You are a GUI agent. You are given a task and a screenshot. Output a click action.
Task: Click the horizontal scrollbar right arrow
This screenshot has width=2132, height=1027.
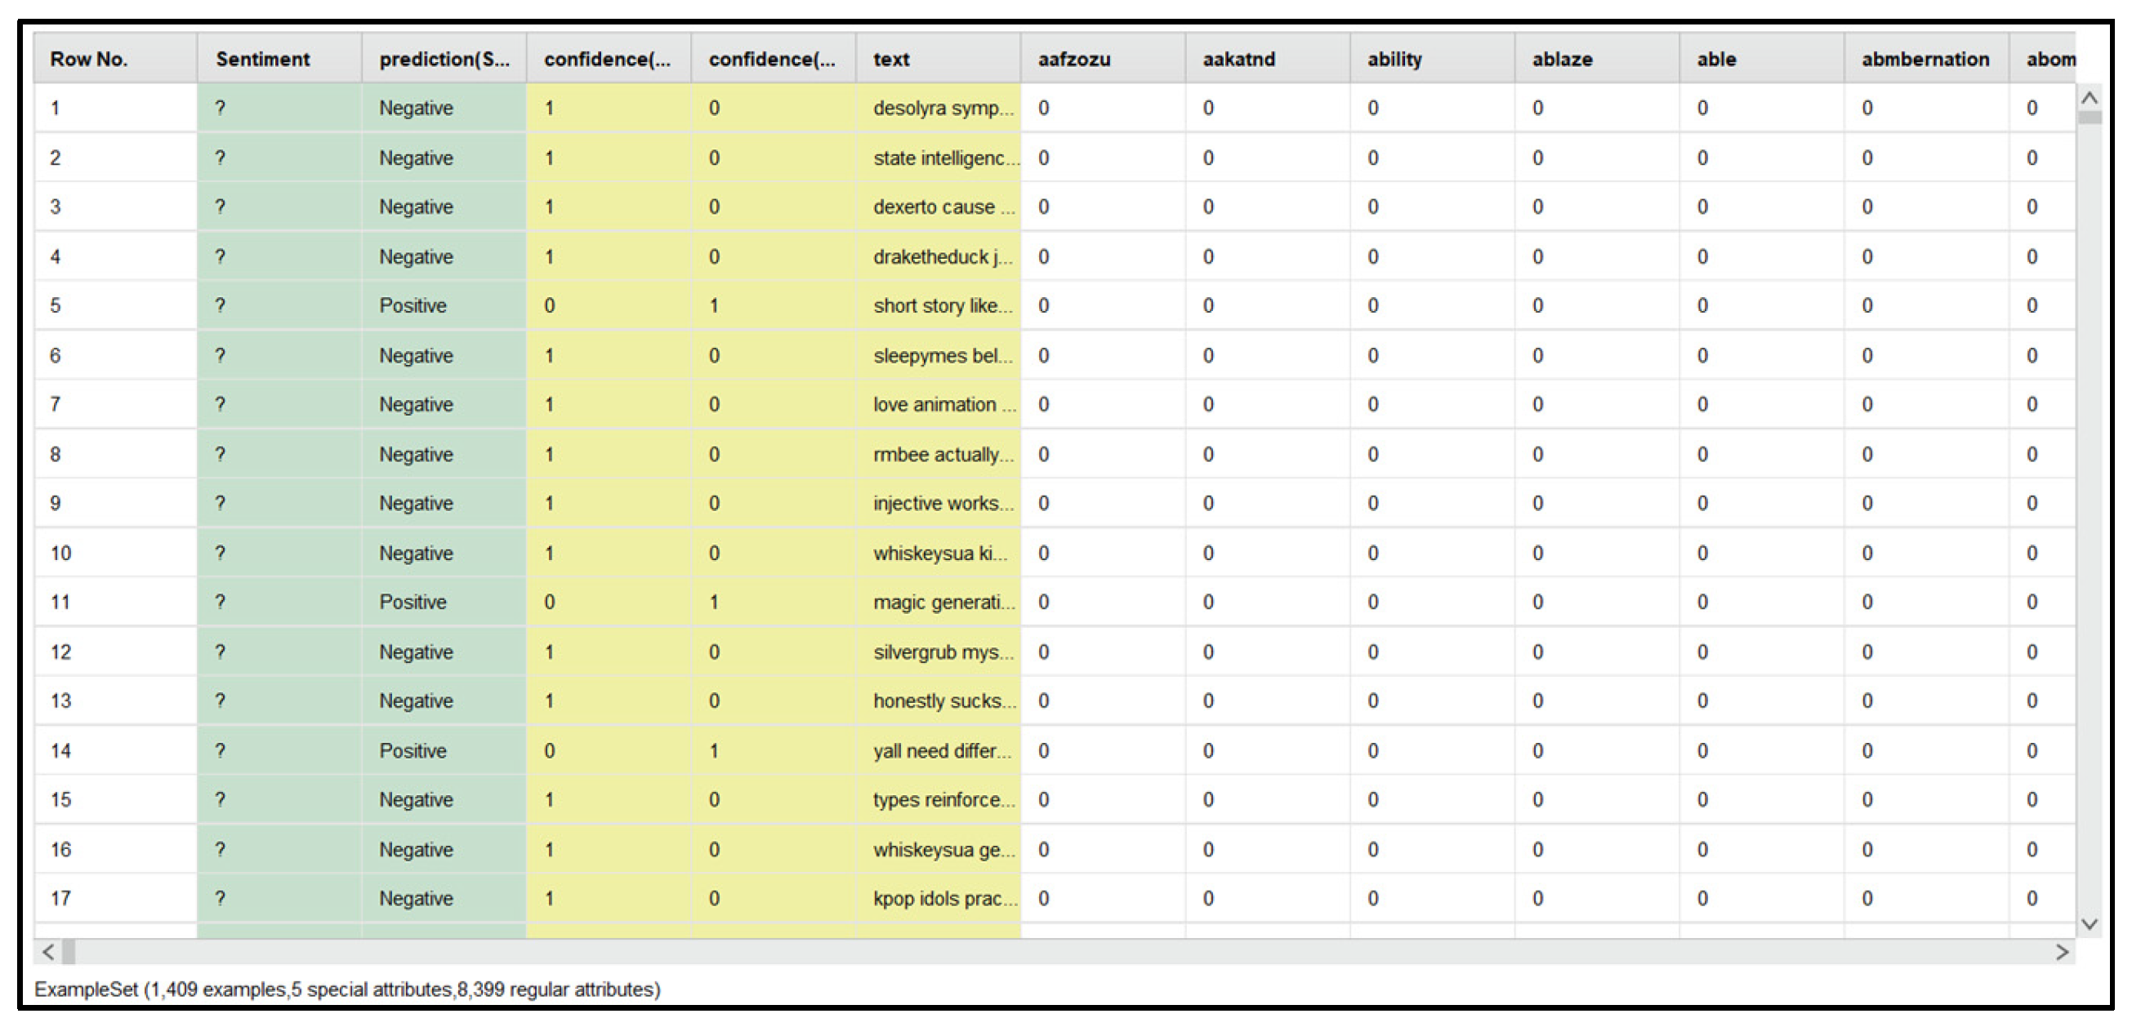click(2063, 952)
